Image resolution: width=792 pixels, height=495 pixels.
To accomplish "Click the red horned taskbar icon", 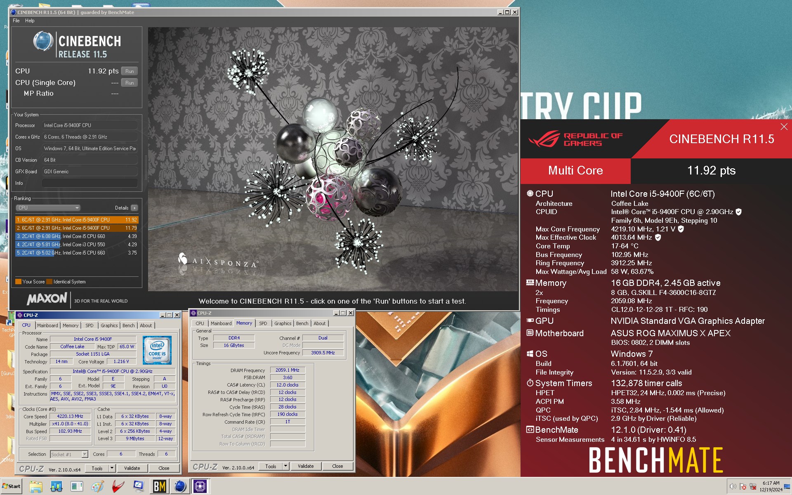I will pos(118,487).
